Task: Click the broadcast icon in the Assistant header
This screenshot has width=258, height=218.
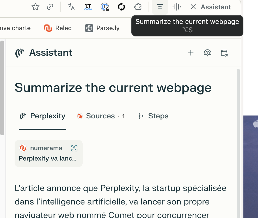Action: pos(207,53)
